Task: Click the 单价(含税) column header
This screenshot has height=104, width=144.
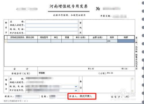Action: [x=81, y=37]
